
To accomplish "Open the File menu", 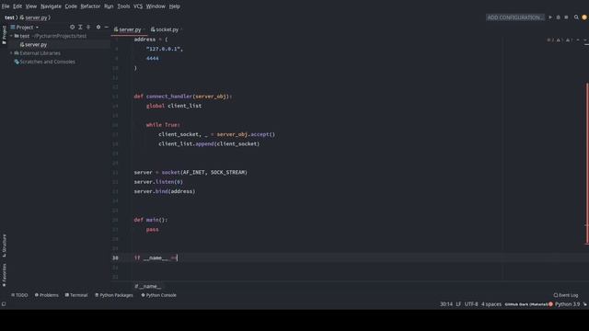I will [6, 6].
